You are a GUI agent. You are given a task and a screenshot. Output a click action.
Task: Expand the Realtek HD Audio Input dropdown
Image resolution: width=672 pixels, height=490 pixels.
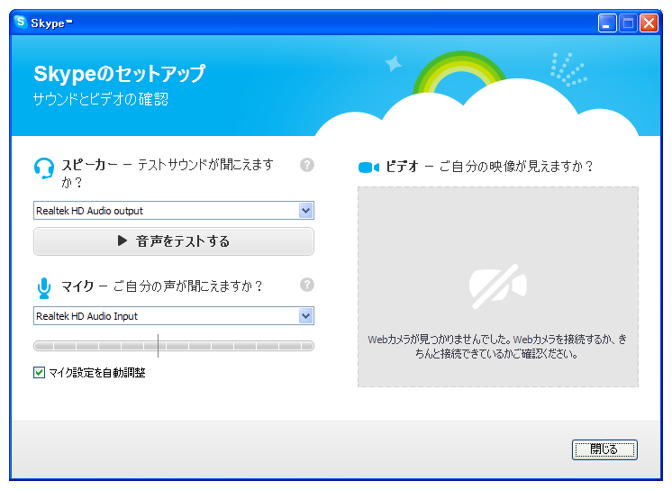305,316
